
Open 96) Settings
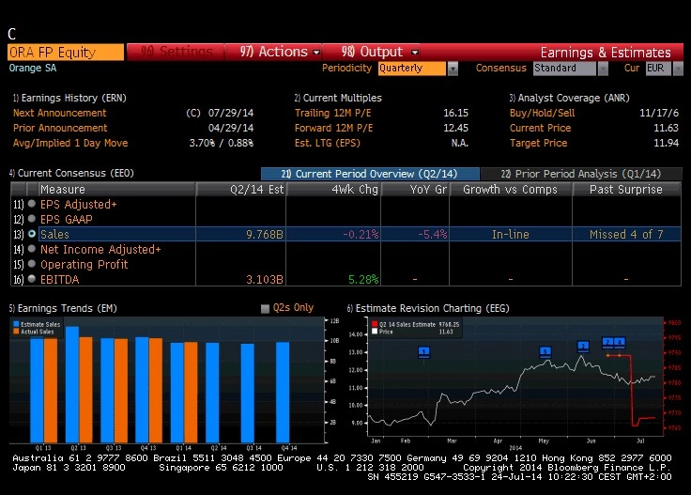click(x=176, y=52)
